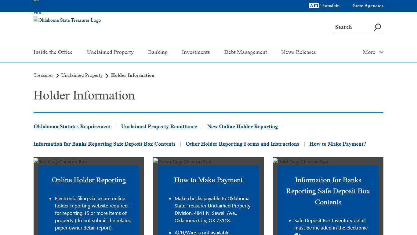The image size is (417, 235).
Task: Open the State Agencies link
Action: [368, 6]
